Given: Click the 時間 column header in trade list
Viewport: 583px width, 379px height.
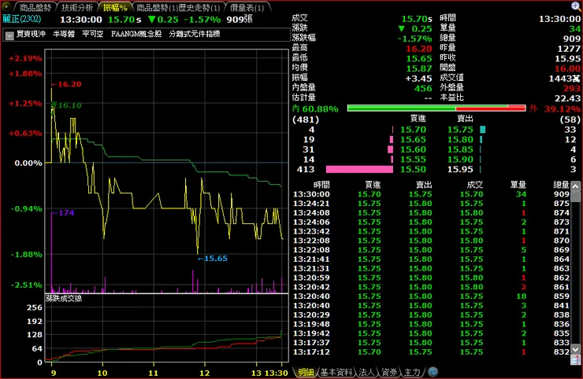Looking at the screenshot, I should click(321, 185).
